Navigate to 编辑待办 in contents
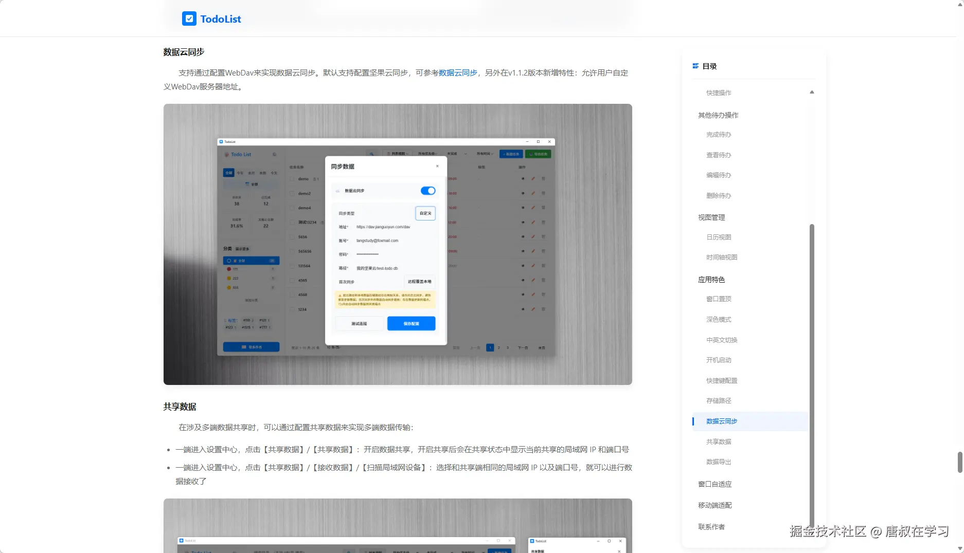Image resolution: width=964 pixels, height=553 pixels. 719,175
